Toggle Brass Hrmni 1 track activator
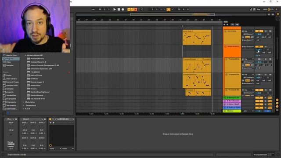The image size is (281, 158). point(259,47)
